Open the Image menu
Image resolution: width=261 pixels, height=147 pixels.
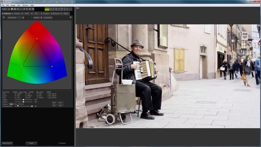point(13,5)
